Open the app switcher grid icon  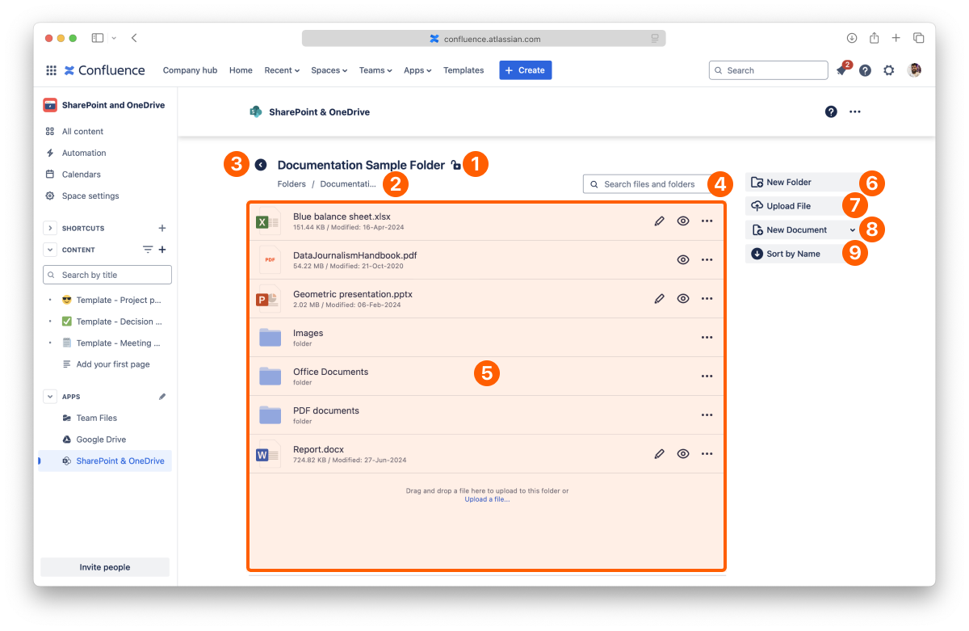click(x=51, y=70)
